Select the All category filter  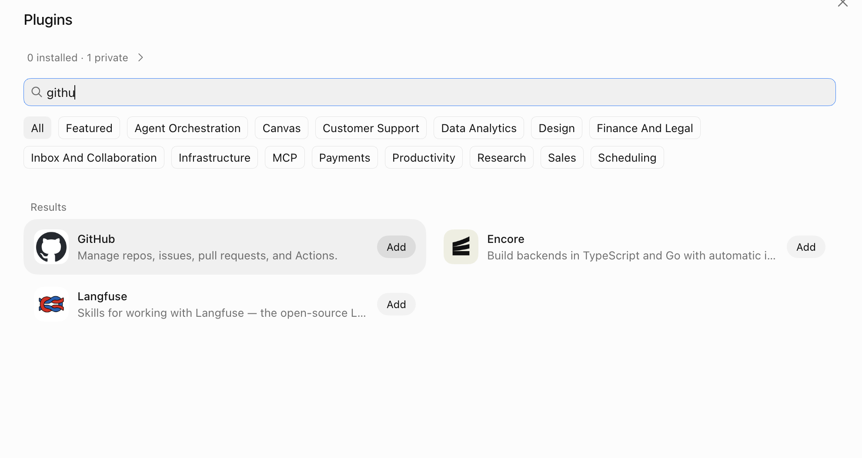tap(37, 128)
